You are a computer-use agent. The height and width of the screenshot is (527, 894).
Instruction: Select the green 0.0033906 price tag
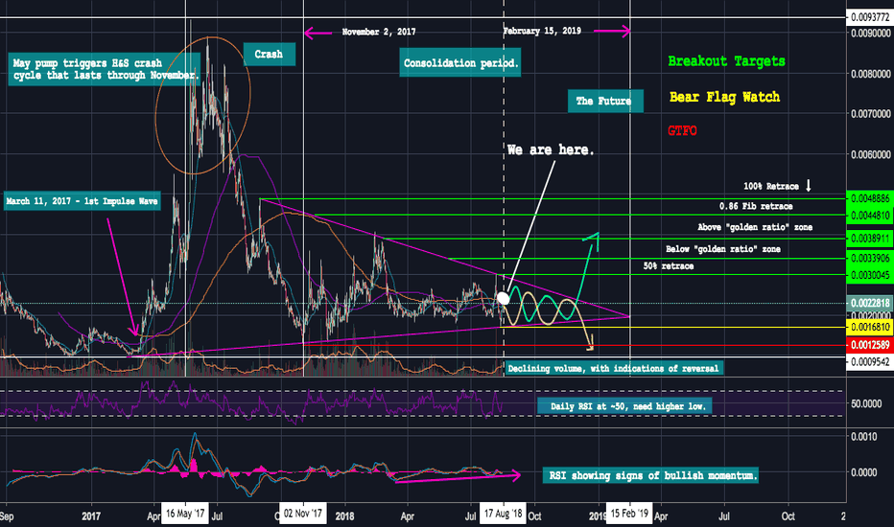click(x=870, y=259)
